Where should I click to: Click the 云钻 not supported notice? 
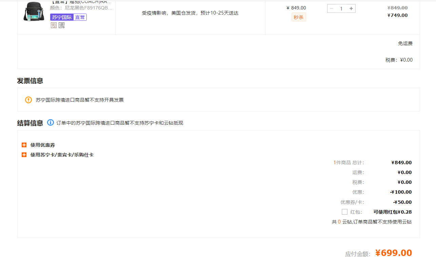[372, 222]
